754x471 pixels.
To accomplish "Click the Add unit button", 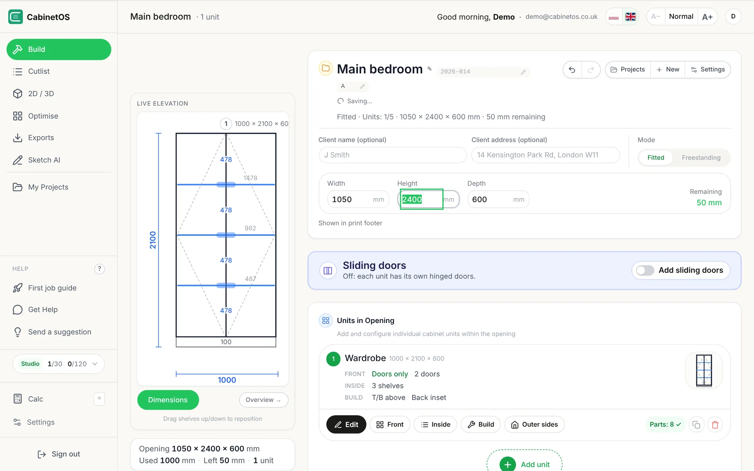I will point(524,464).
